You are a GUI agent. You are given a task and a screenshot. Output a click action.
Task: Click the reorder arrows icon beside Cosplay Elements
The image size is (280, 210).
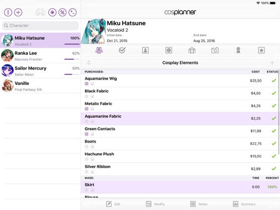point(89,62)
